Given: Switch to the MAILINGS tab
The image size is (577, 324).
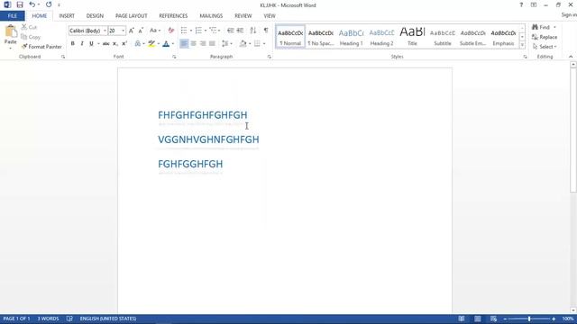Looking at the screenshot, I should pos(211,16).
